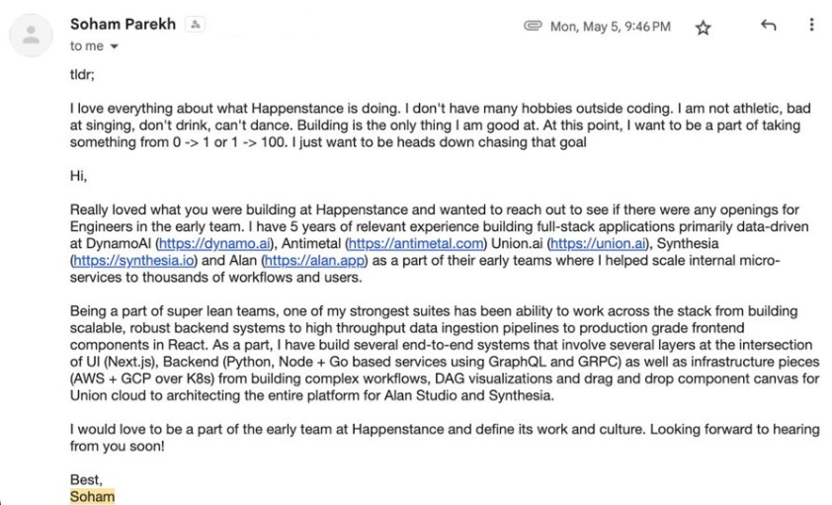The height and width of the screenshot is (505, 832).
Task: Click the "tldr;" line in the email
Action: (x=82, y=73)
